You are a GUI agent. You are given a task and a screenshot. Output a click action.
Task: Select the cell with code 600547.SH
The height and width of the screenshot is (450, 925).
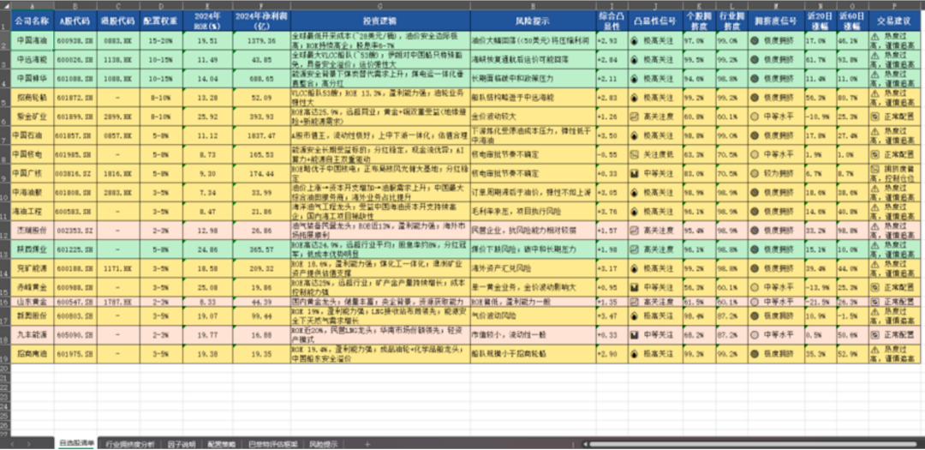(75, 302)
